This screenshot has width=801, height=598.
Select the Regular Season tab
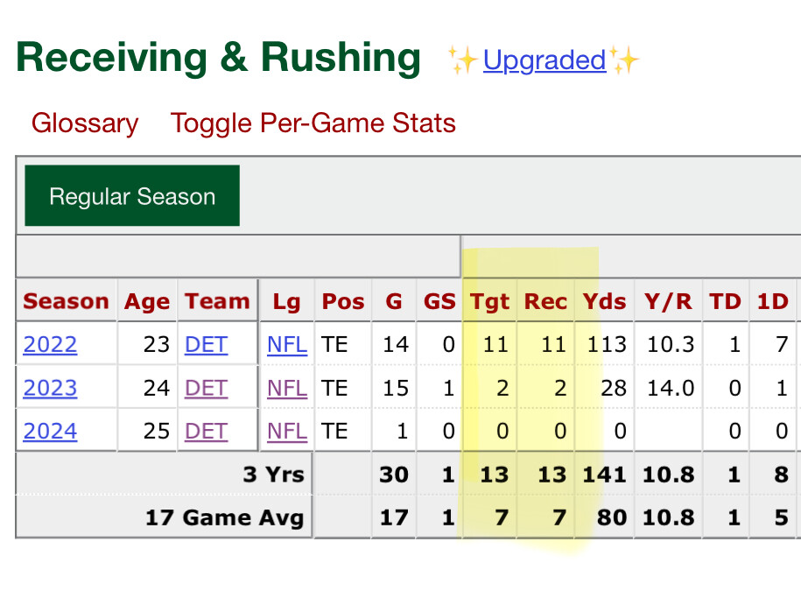click(132, 196)
